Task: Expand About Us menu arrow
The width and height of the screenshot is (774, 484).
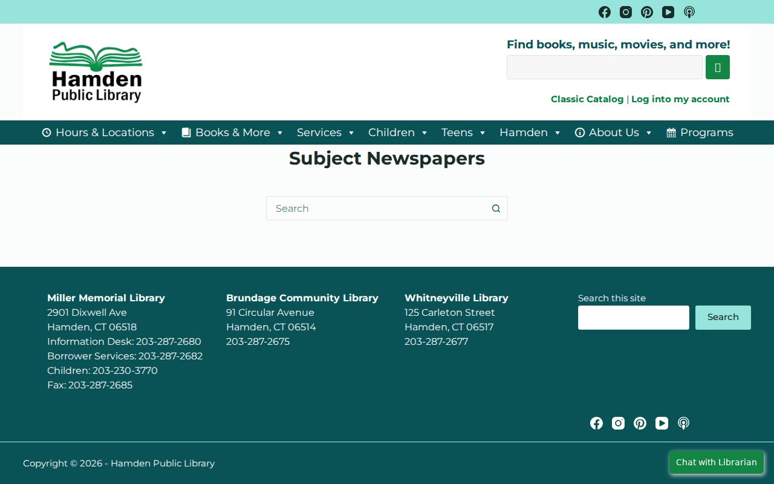Action: (x=649, y=132)
